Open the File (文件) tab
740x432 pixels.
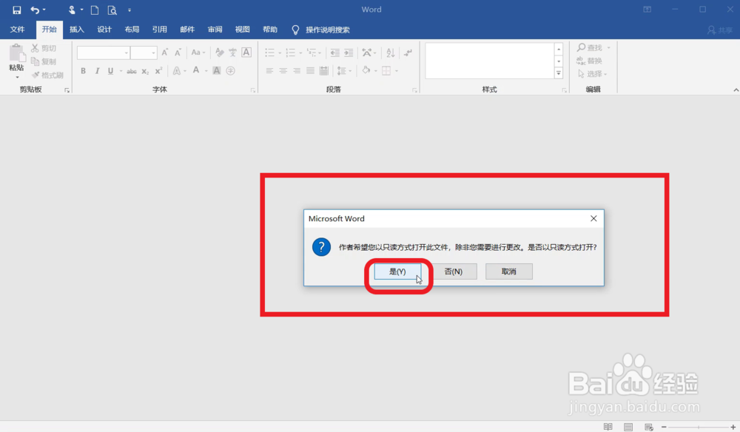click(x=18, y=30)
